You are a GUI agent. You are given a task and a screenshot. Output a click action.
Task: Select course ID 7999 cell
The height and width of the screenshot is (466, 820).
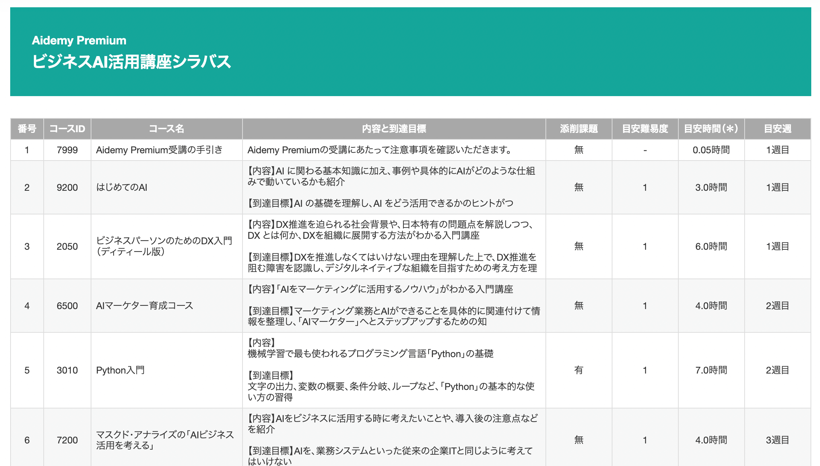tap(67, 150)
